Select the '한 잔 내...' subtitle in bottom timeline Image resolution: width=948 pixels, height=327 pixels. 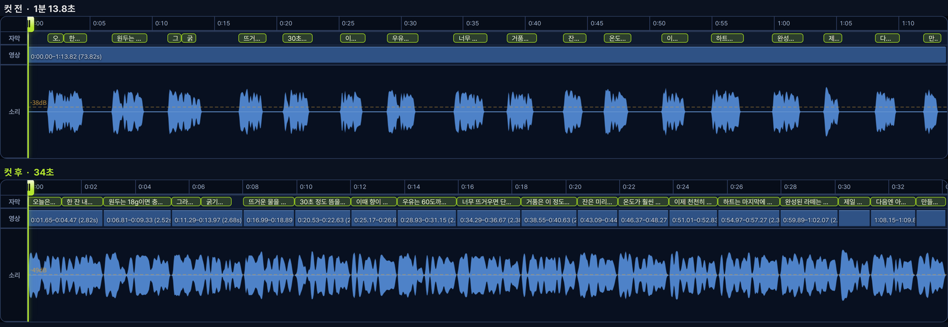click(82, 202)
